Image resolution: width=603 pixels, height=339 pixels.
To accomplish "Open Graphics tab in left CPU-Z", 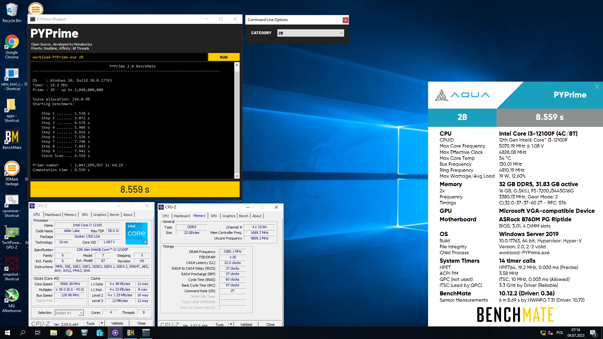I will (100, 215).
